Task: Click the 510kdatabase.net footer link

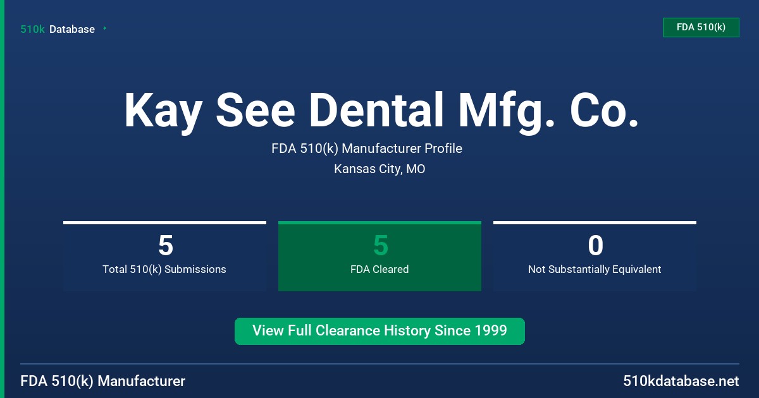Action: click(681, 381)
